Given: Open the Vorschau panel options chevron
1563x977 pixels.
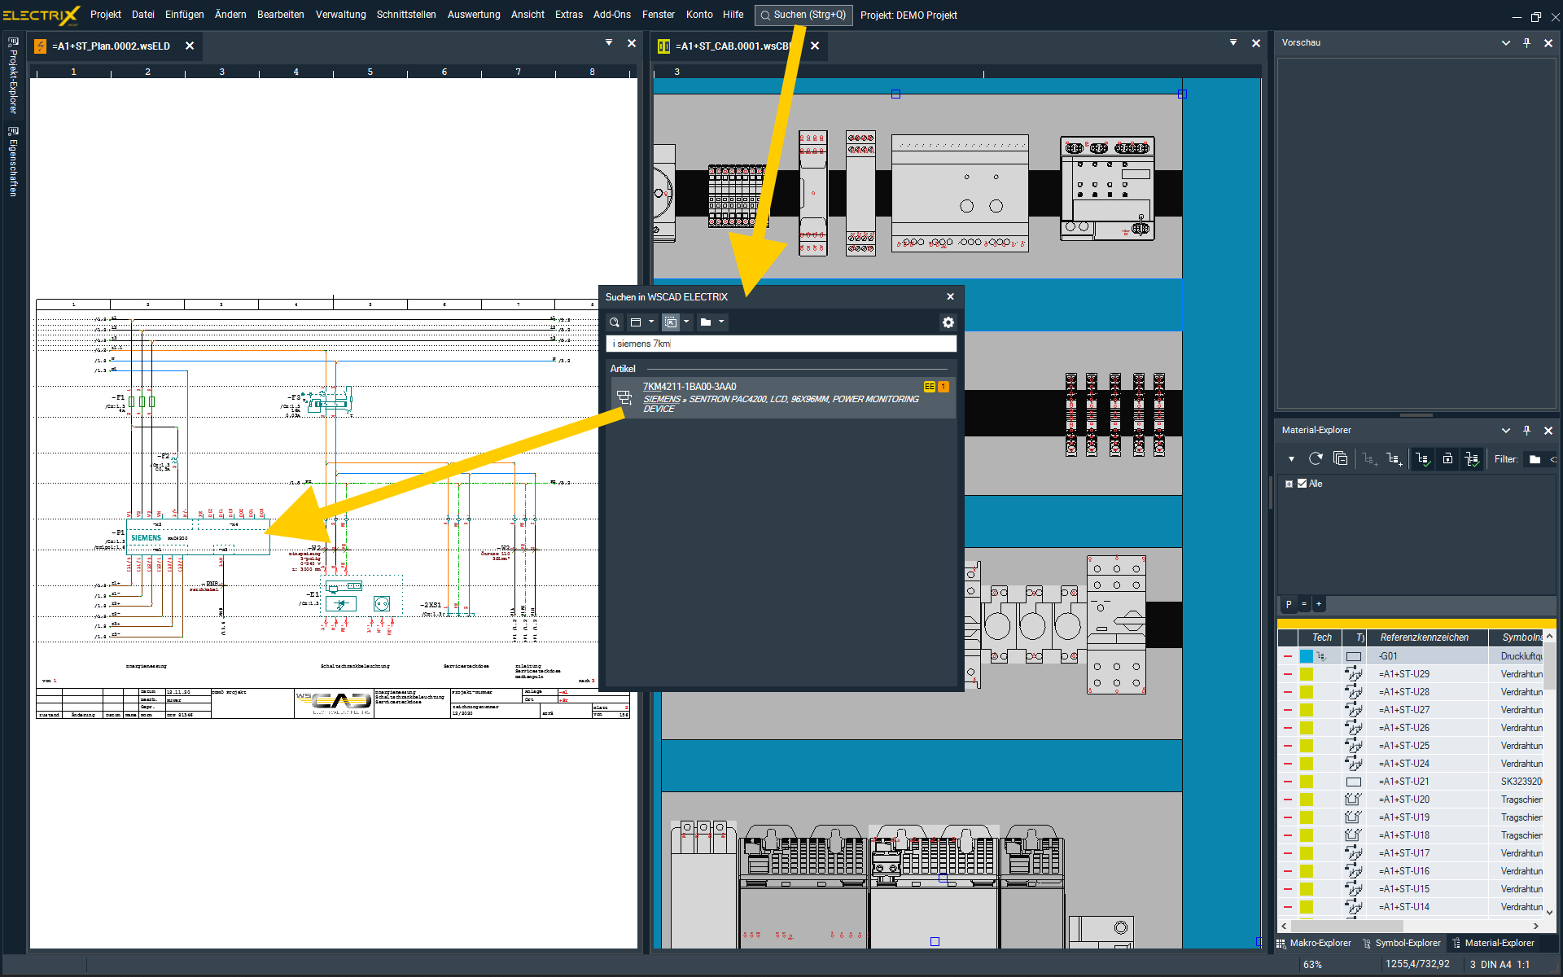Looking at the screenshot, I should pyautogui.click(x=1505, y=42).
